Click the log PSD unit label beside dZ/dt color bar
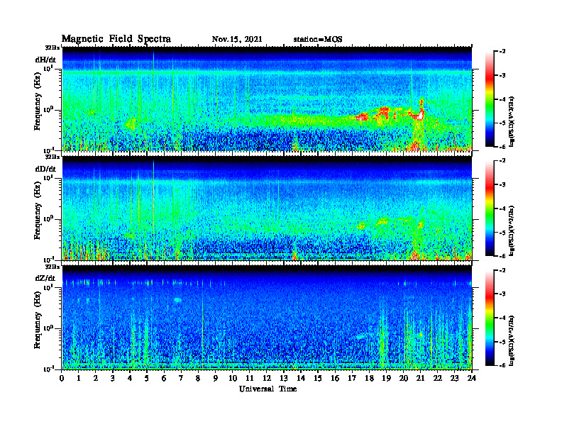Viewport: 562px width, 434px height. 512,340
